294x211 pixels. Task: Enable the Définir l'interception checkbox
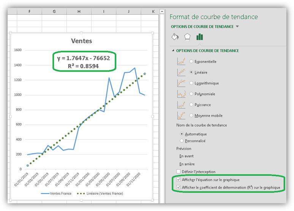click(x=178, y=172)
